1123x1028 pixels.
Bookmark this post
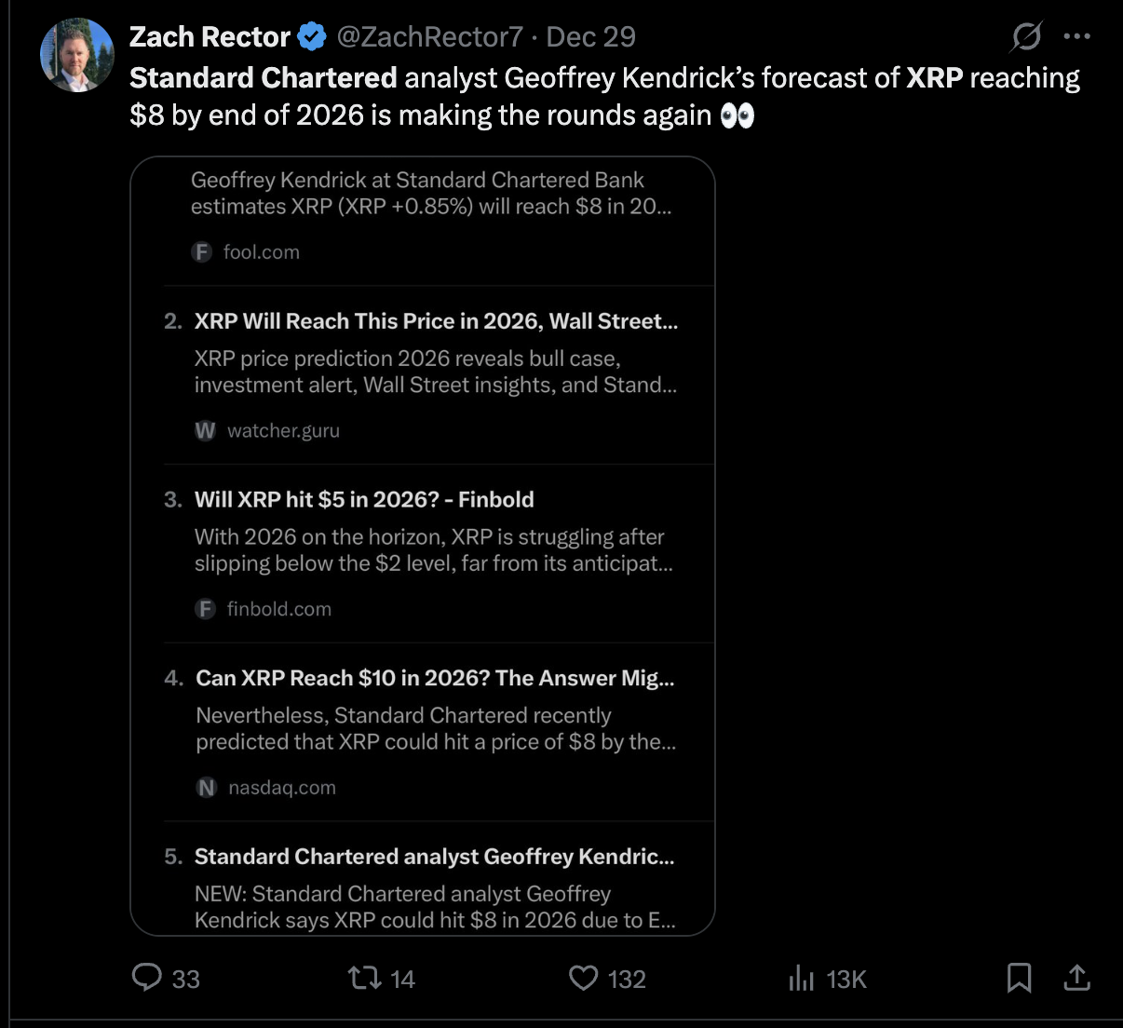(1019, 978)
